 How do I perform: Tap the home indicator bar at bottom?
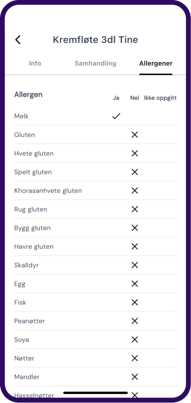(95, 393)
